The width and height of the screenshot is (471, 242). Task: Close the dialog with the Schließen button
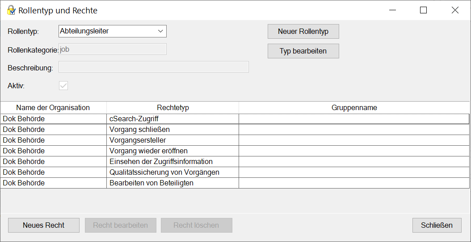(x=437, y=225)
